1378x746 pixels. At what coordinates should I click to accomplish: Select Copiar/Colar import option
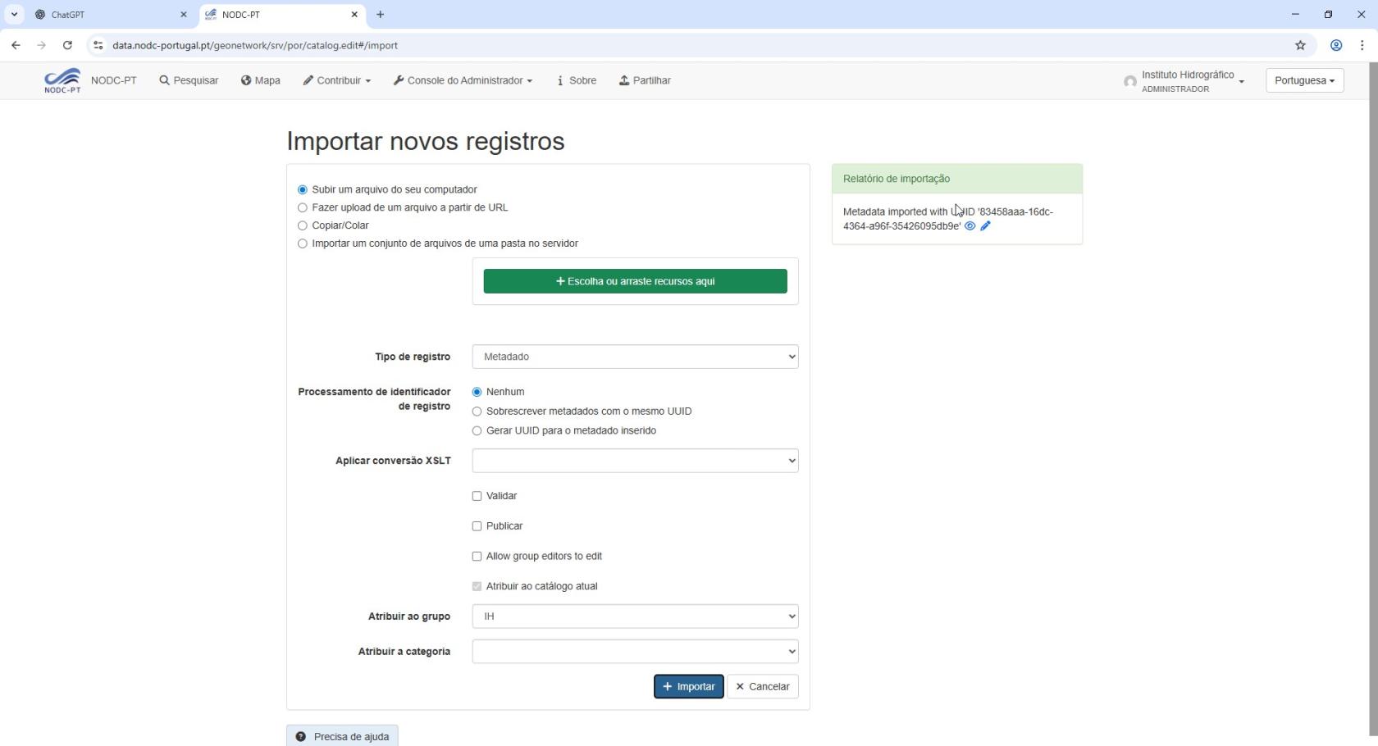[303, 225]
